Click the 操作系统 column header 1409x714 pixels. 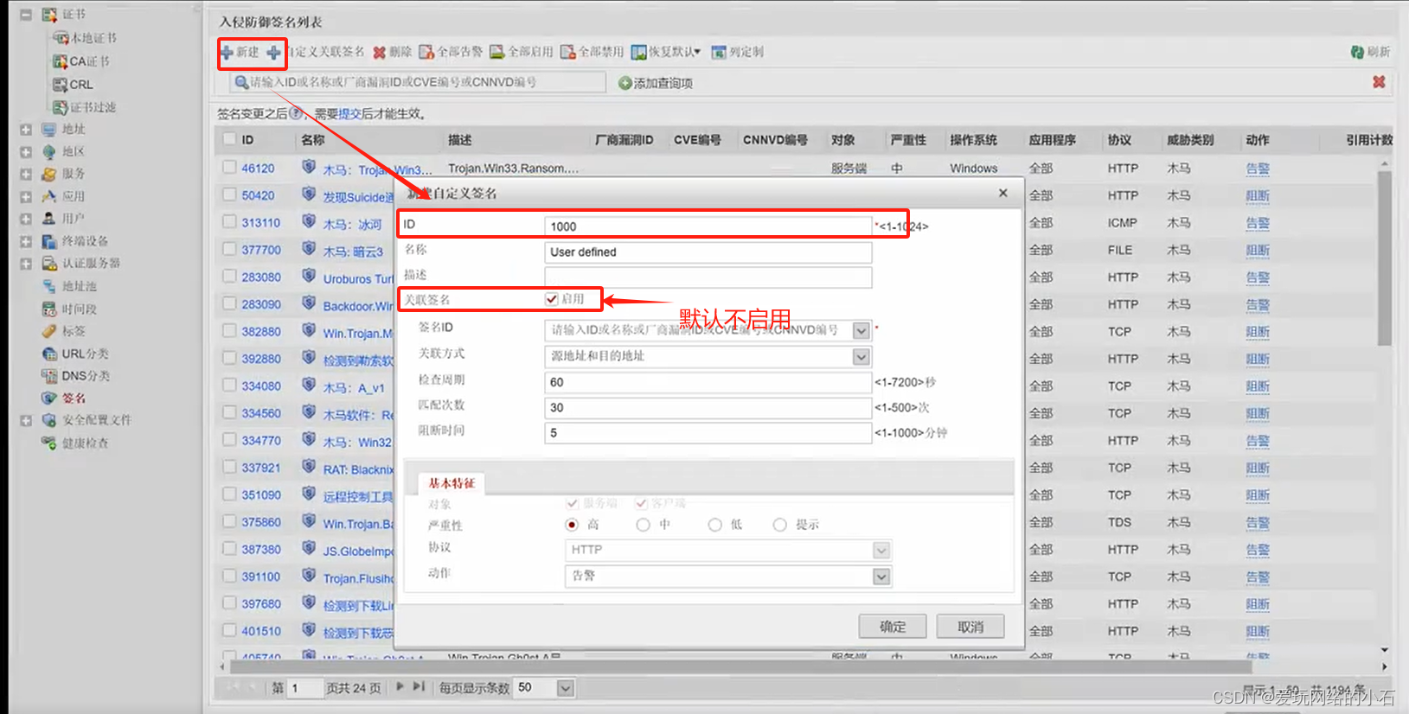click(973, 140)
